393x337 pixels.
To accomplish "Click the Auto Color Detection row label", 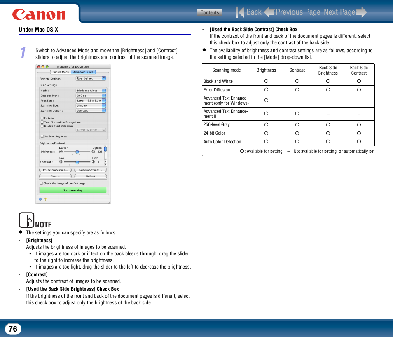I will click(x=222, y=142).
